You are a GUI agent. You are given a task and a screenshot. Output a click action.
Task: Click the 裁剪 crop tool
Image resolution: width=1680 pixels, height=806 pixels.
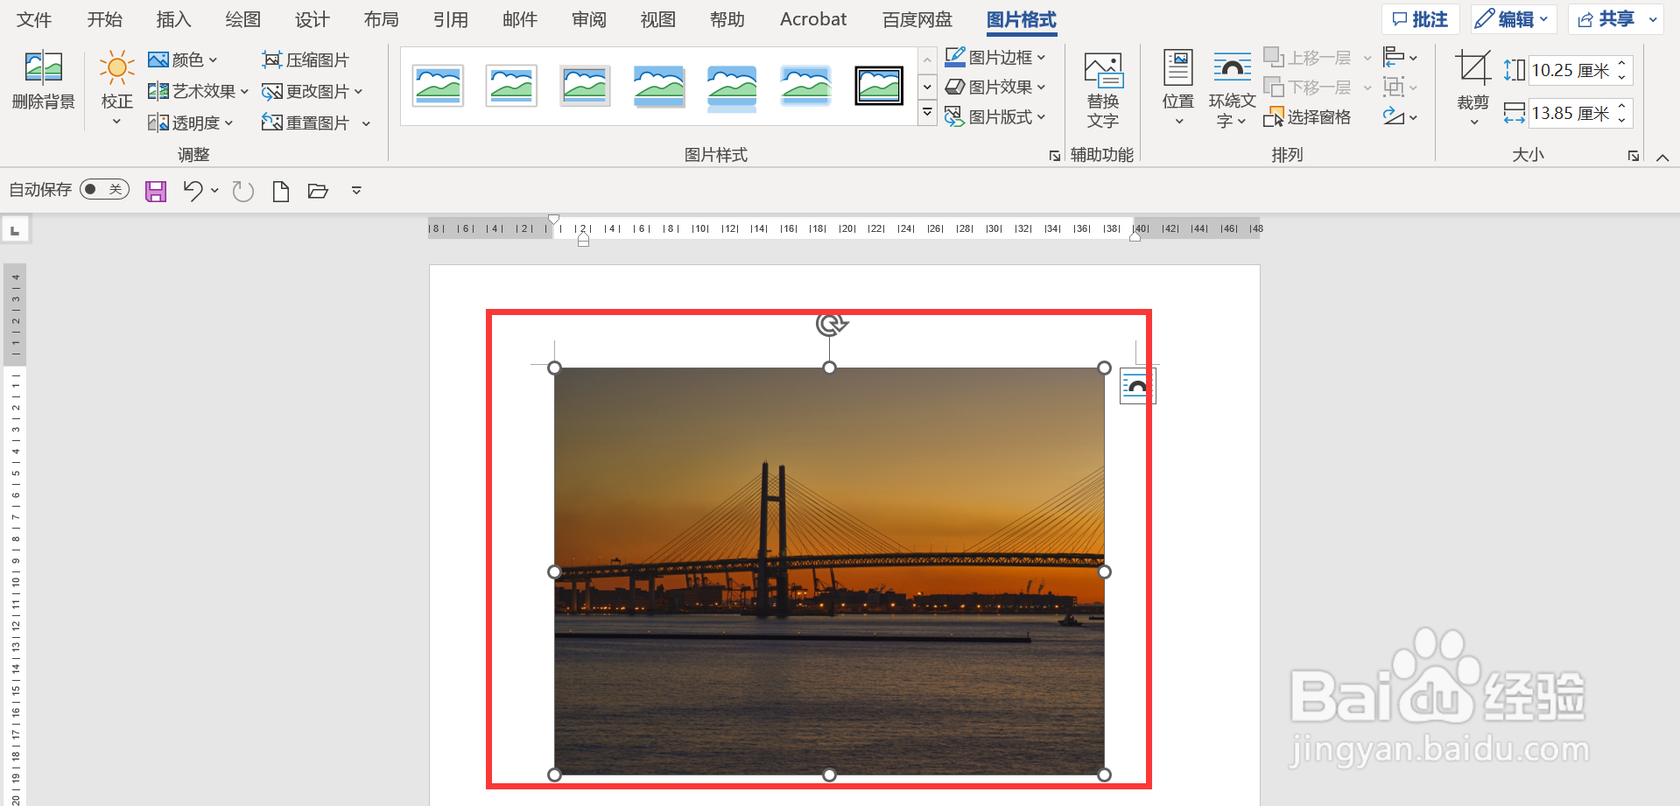pyautogui.click(x=1473, y=88)
